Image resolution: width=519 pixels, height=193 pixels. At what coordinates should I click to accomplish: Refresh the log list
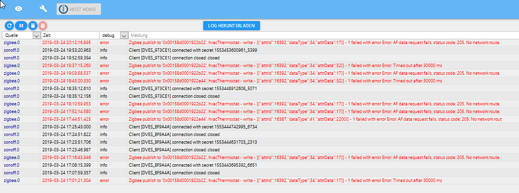[10, 25]
